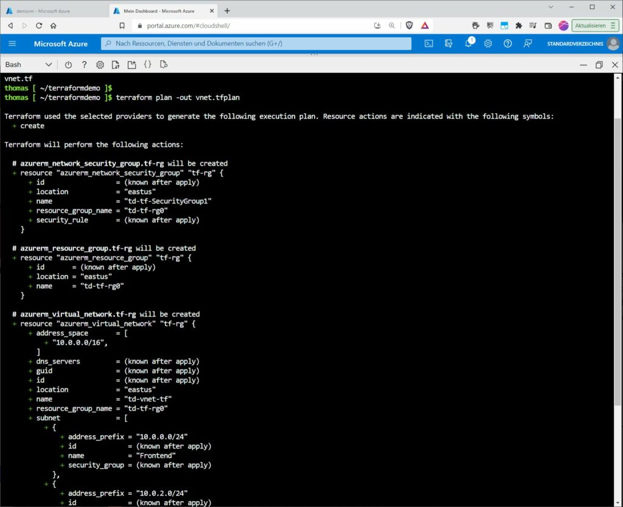Click the browser profile avatar
This screenshot has width=623, height=507.
coord(563,26)
